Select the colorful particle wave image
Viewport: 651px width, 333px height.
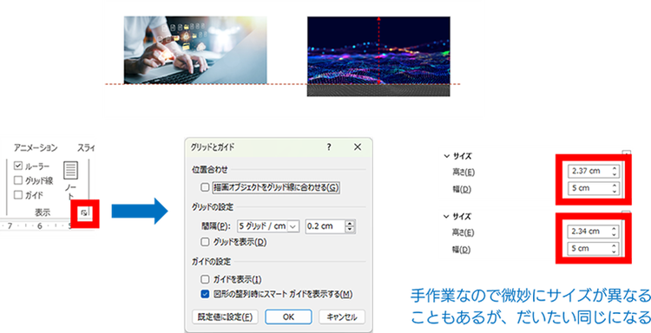(x=378, y=56)
